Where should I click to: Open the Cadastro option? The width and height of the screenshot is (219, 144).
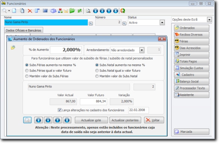coord(192,75)
